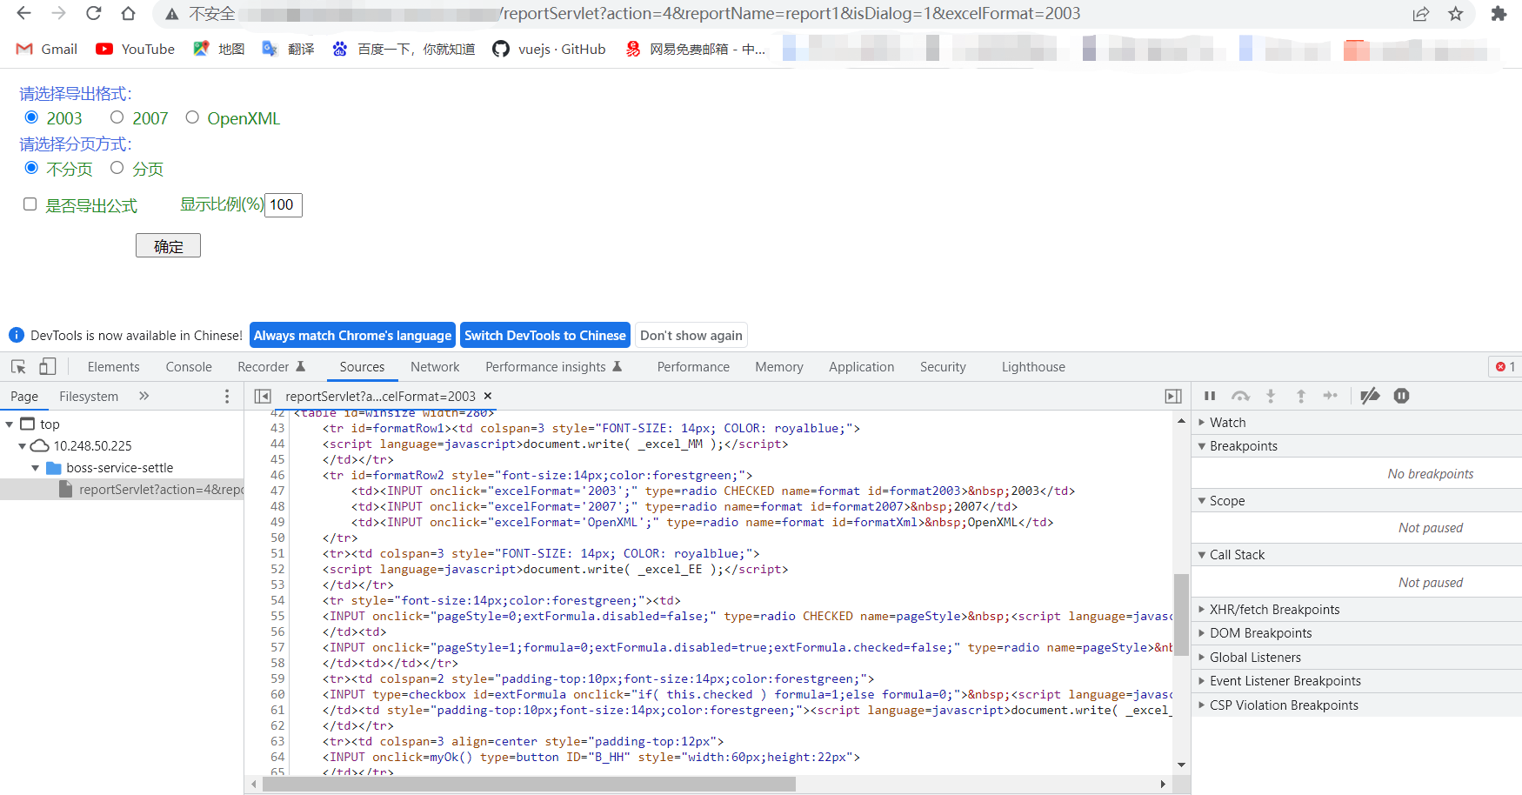
Task: Hide the navigator sidebar icon
Action: [x=263, y=397]
